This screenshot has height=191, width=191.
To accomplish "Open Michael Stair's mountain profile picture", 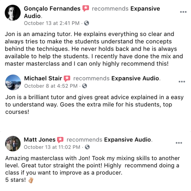I will (13, 82).
